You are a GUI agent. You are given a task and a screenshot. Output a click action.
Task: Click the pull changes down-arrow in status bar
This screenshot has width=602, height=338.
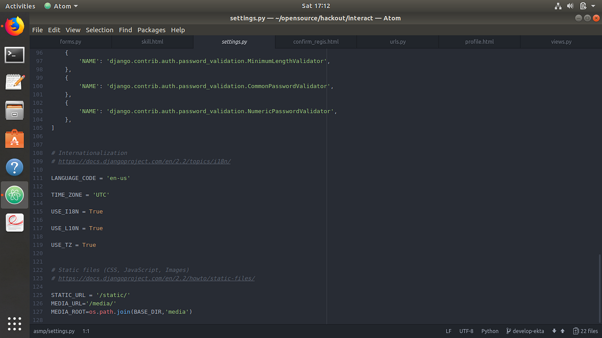point(553,331)
